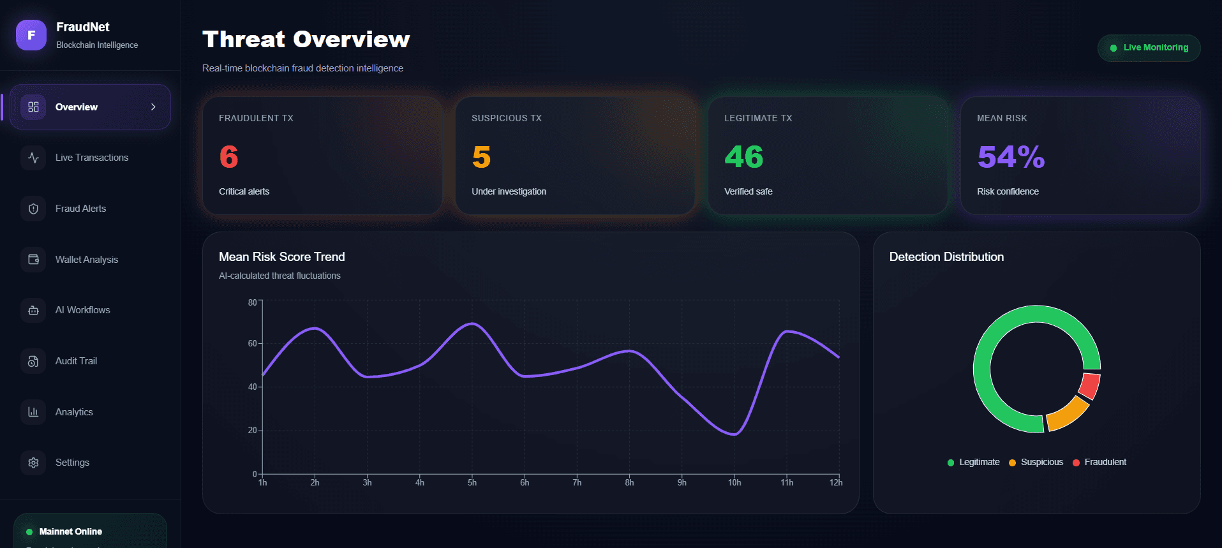Click the 'AI-calculated threat fluctuations' text
The height and width of the screenshot is (548, 1222).
tap(279, 276)
